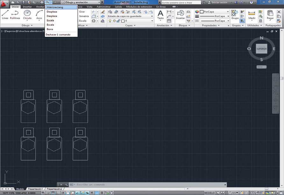Open the Estado de capa no guardado dropdown
This screenshot has height=195, width=284.
point(131,16)
